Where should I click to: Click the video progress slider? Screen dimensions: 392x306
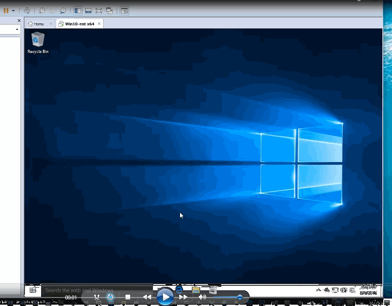pos(227,297)
